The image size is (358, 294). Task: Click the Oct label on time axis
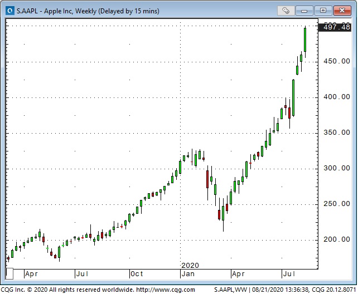(137, 274)
